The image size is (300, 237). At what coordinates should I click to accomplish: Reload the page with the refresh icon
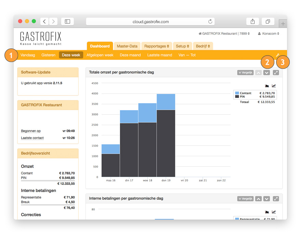point(210,21)
